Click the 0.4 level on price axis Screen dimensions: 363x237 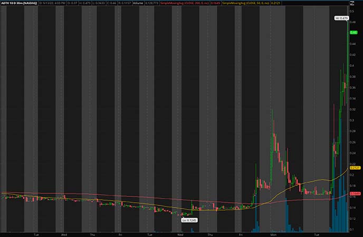coord(352,65)
